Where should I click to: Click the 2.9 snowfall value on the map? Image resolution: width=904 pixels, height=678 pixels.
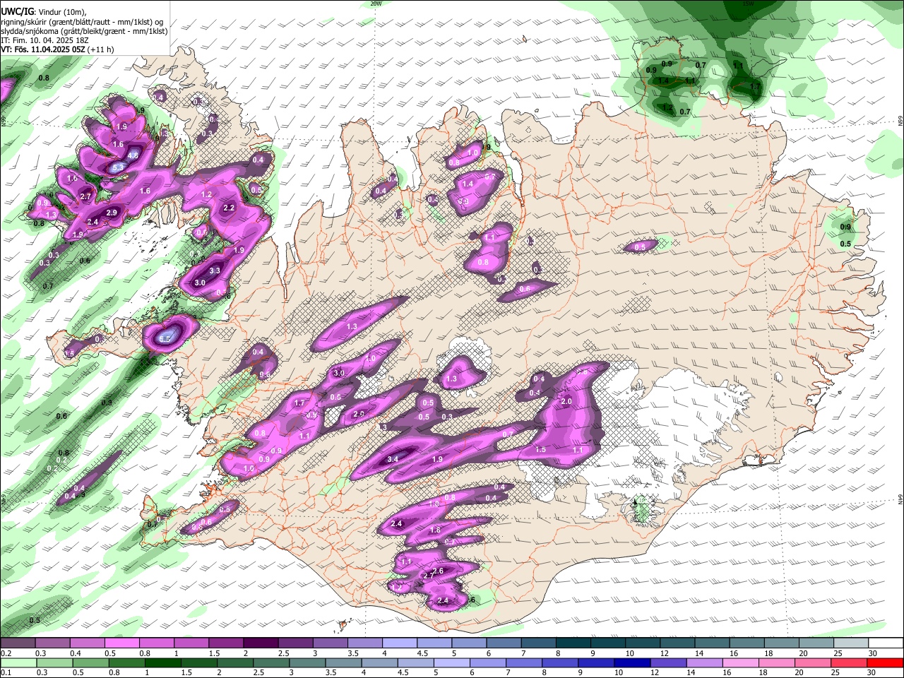(x=112, y=213)
